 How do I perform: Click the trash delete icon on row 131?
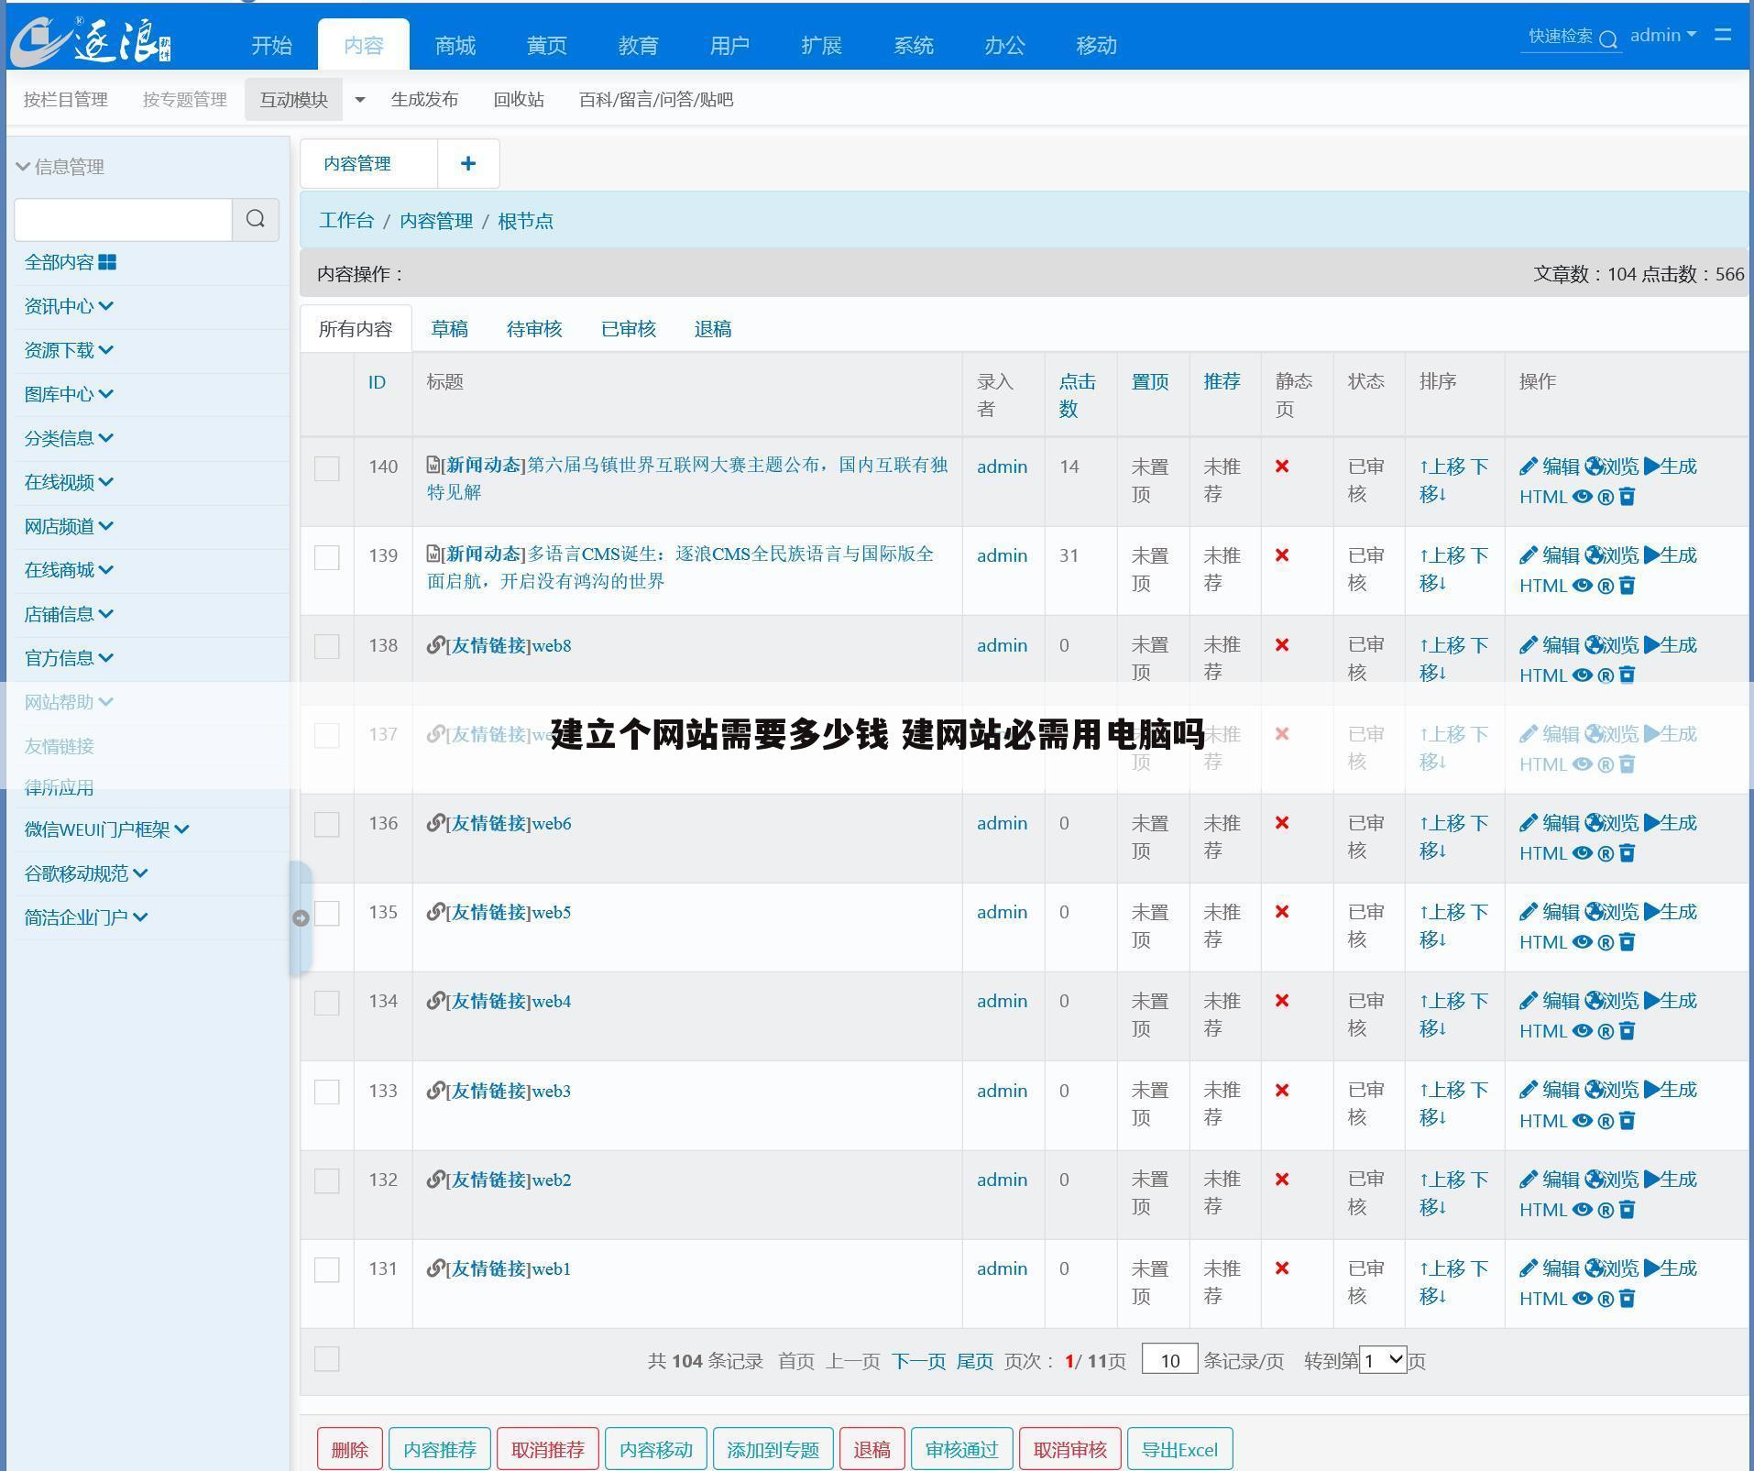pos(1628,1299)
